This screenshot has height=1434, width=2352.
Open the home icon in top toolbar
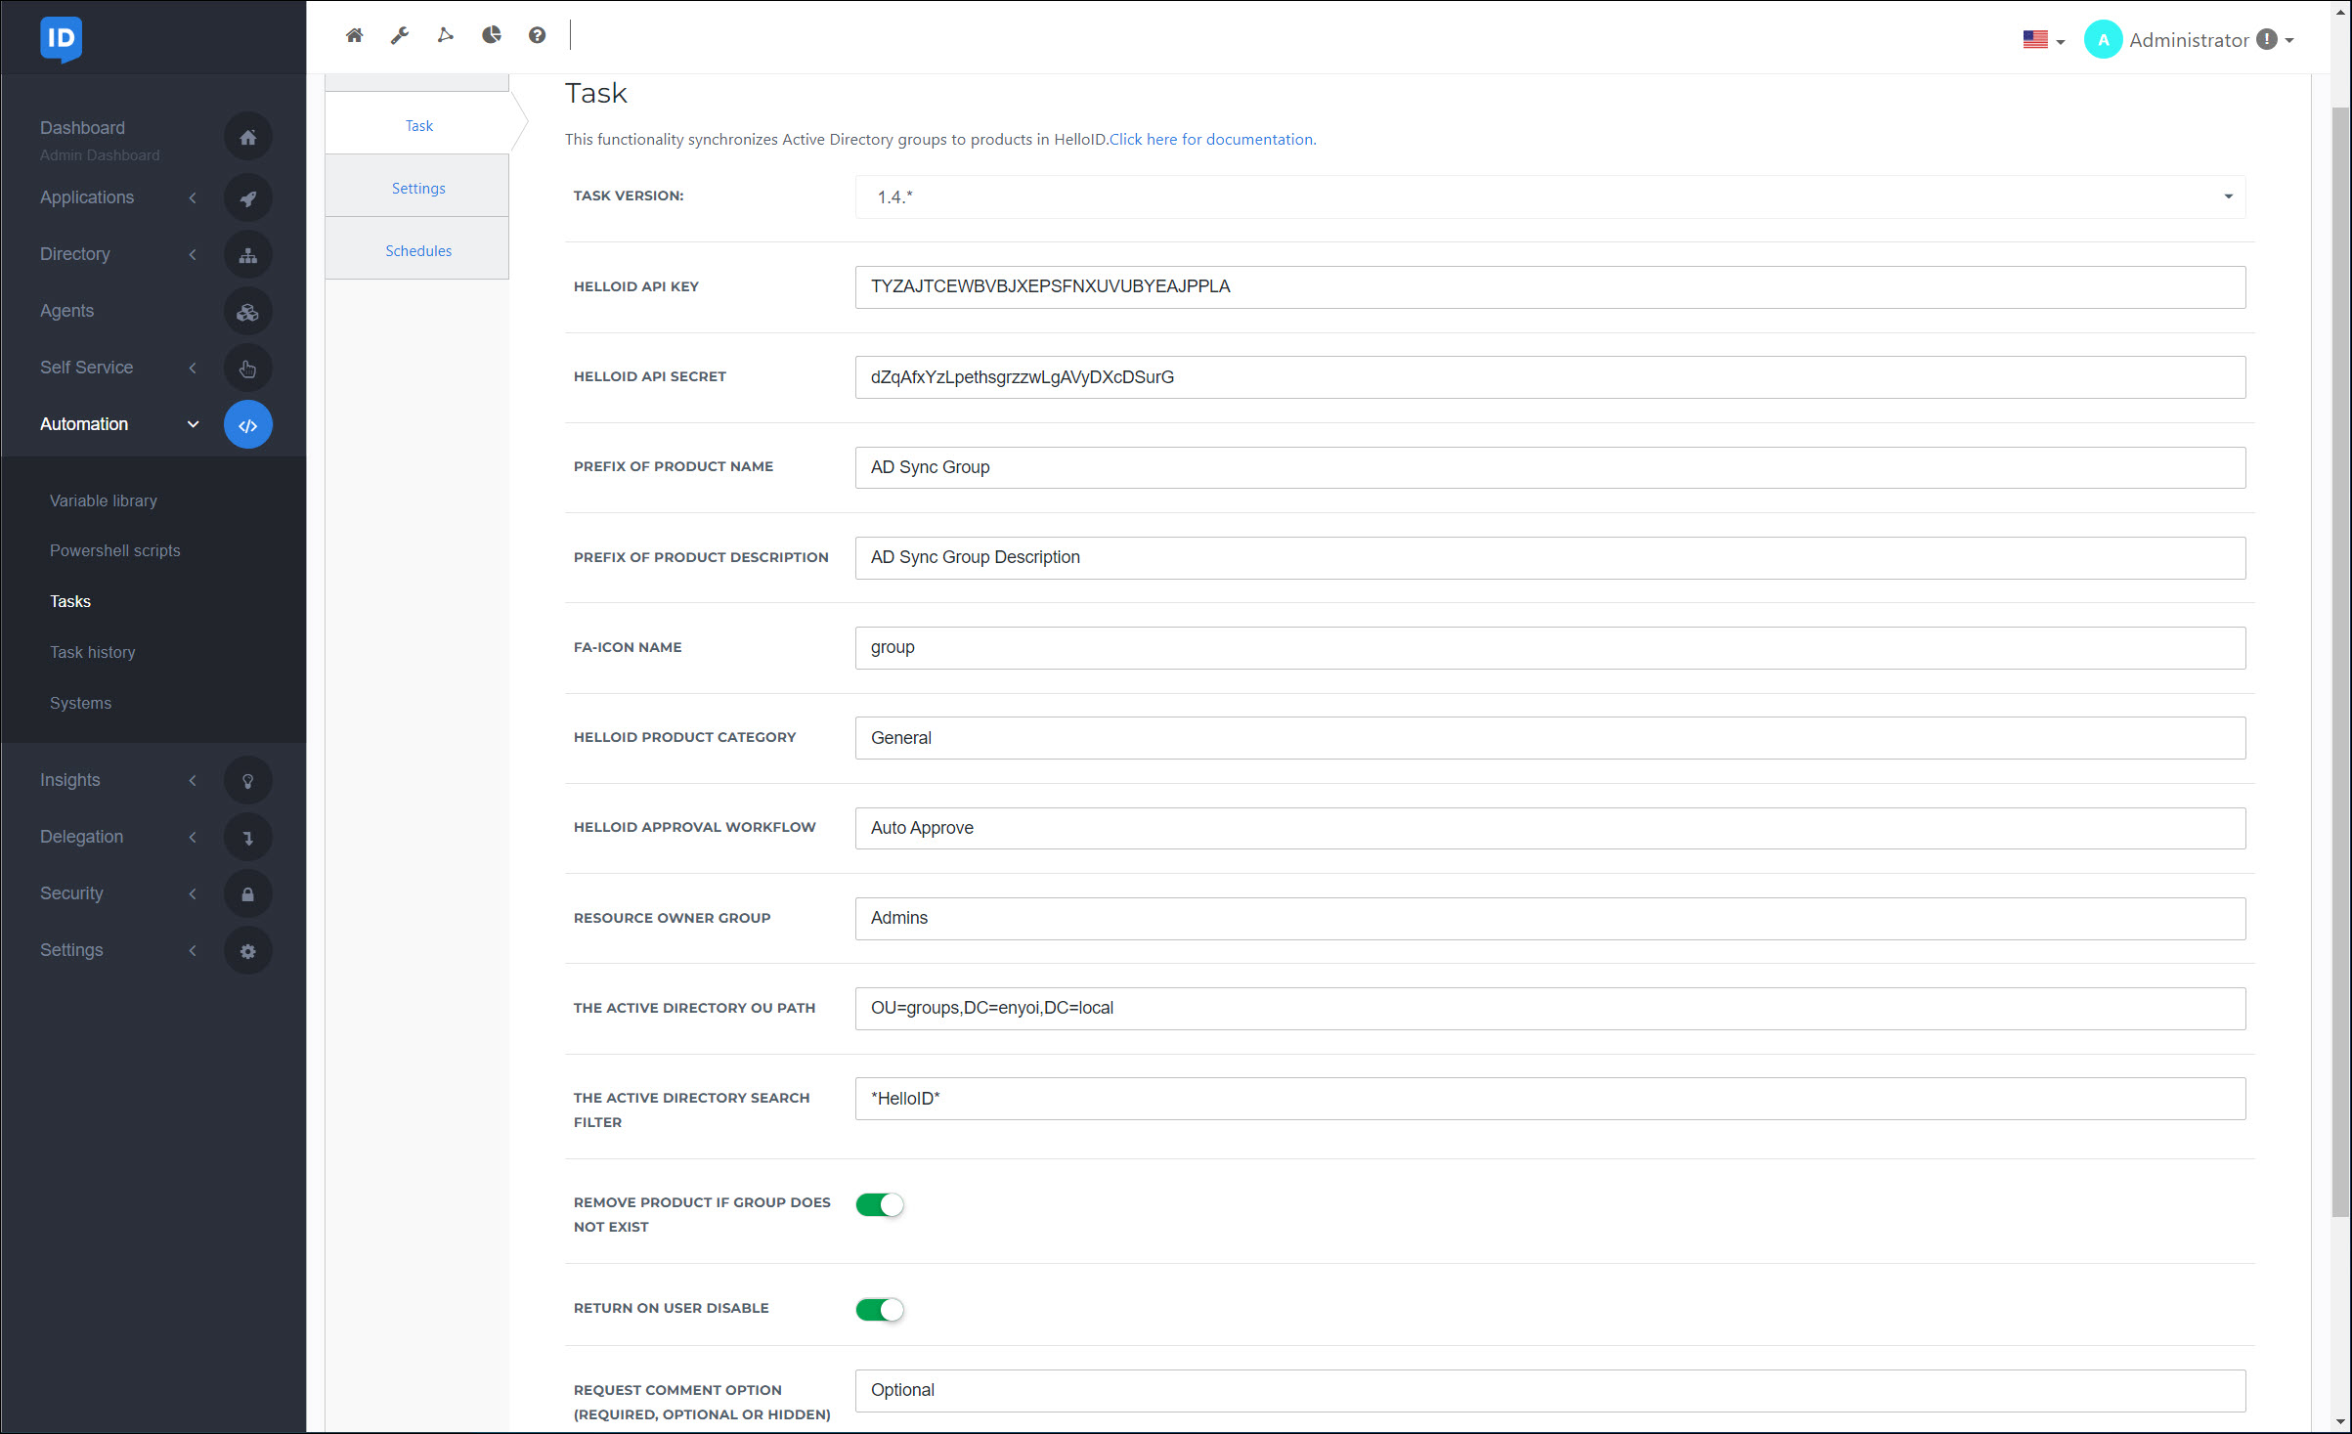(x=355, y=35)
